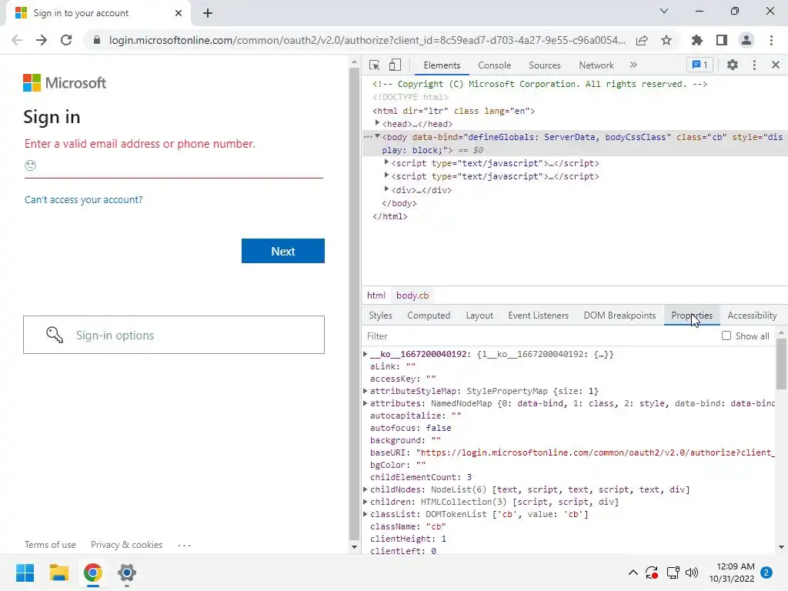The height and width of the screenshot is (591, 788).
Task: Open the tab search chevron
Action: [x=664, y=11]
